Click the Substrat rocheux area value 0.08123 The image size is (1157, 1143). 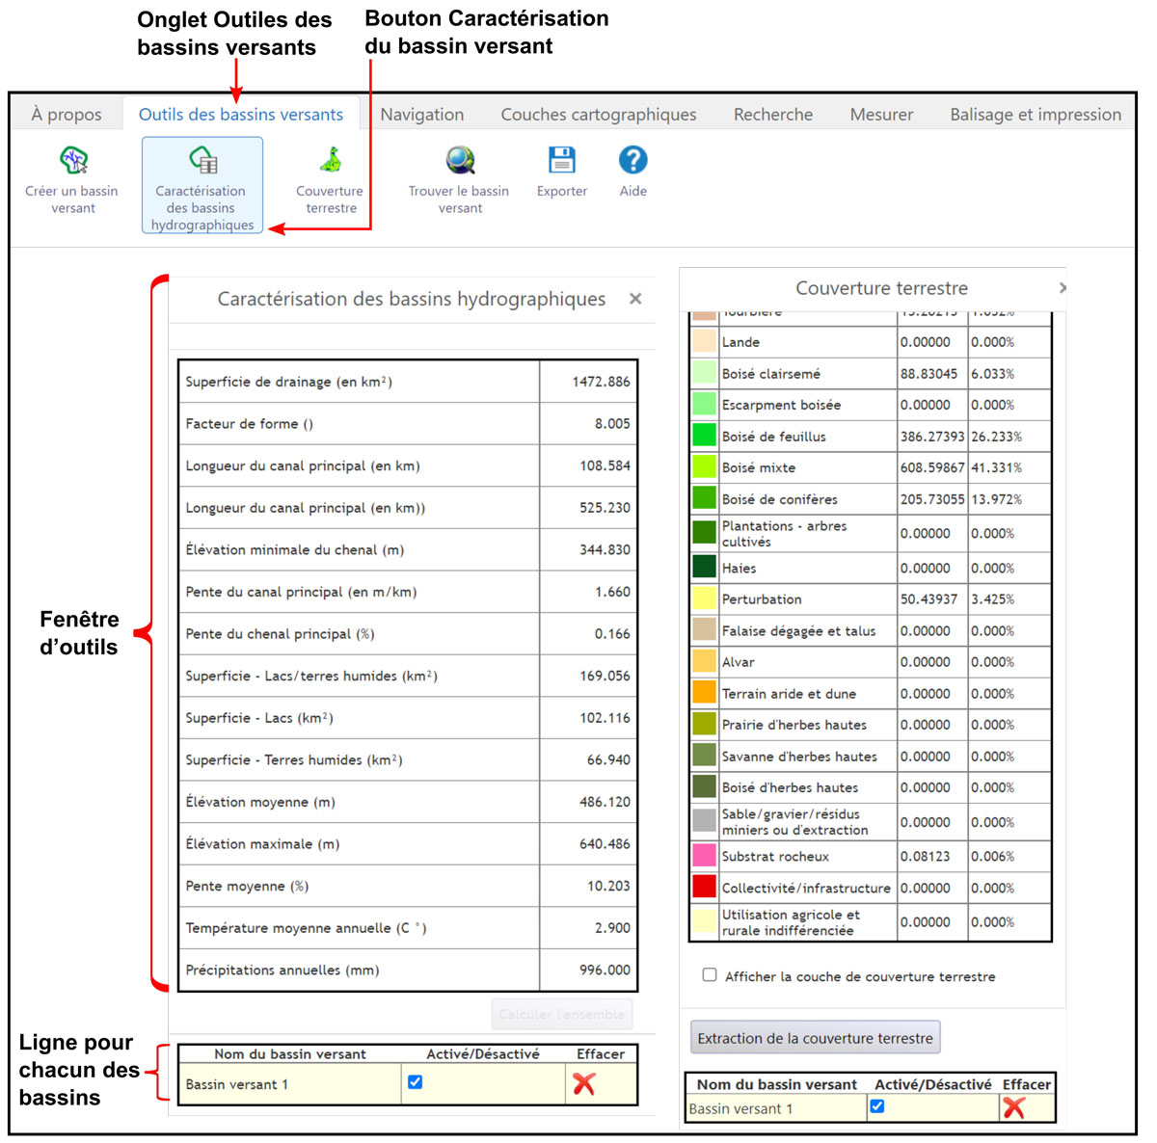coord(925,857)
